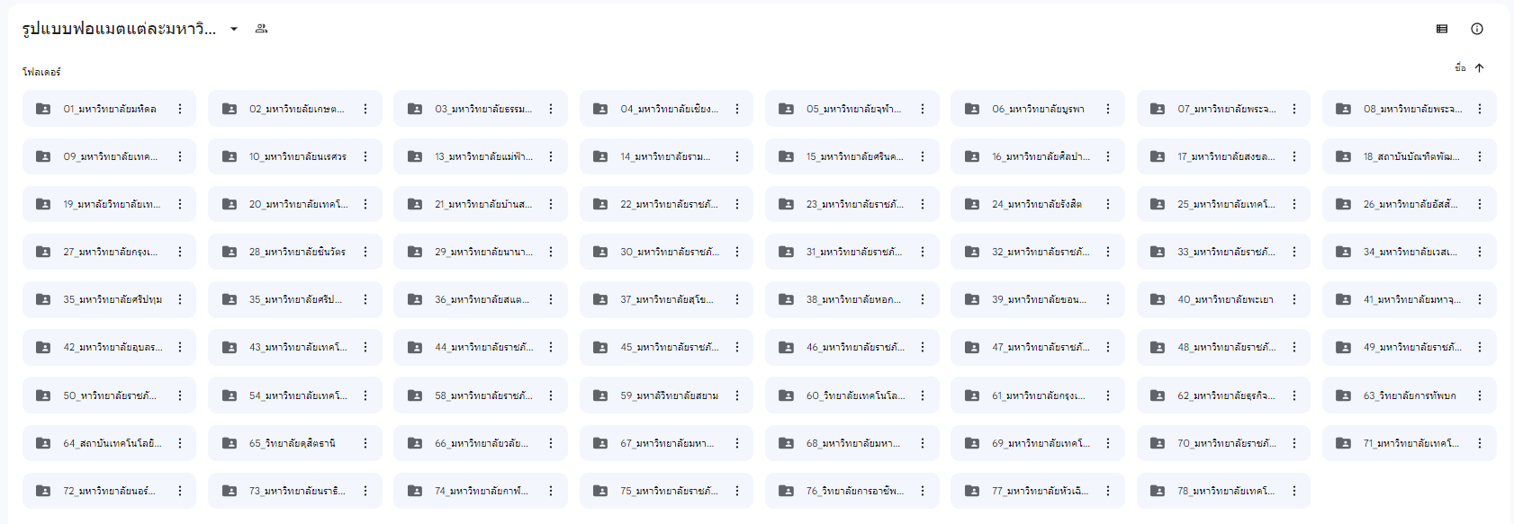Click the shared folder icon for folder 38

[x=786, y=299]
